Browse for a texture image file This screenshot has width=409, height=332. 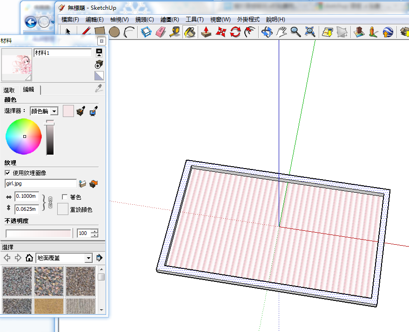(x=82, y=183)
